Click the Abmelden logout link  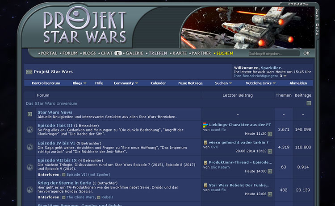tap(298, 83)
